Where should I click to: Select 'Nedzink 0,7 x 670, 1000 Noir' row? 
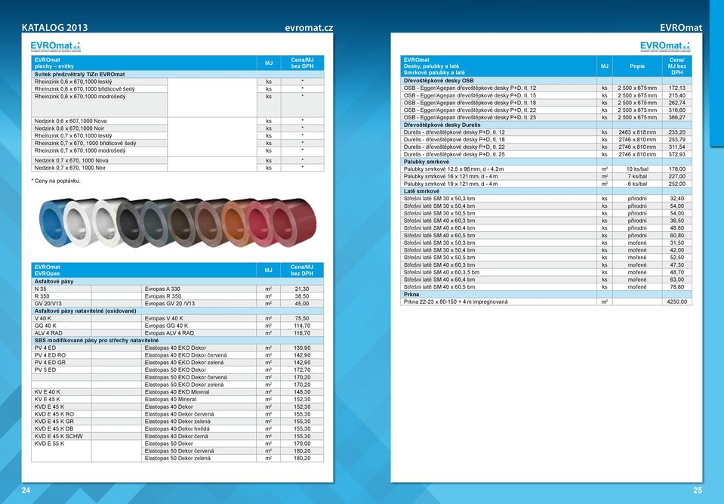(177, 169)
